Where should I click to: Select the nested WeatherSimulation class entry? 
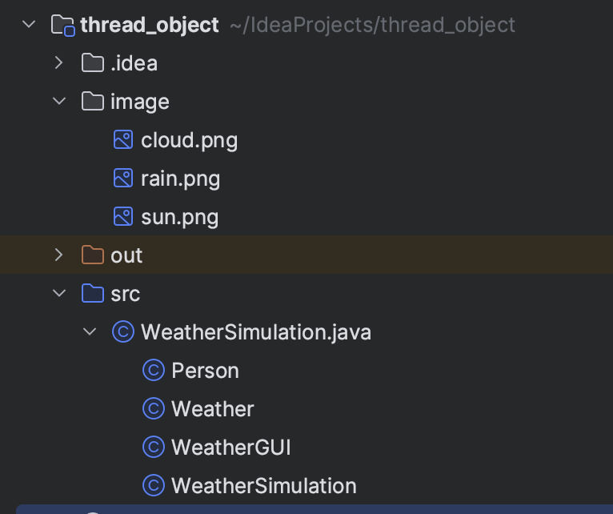coord(263,486)
